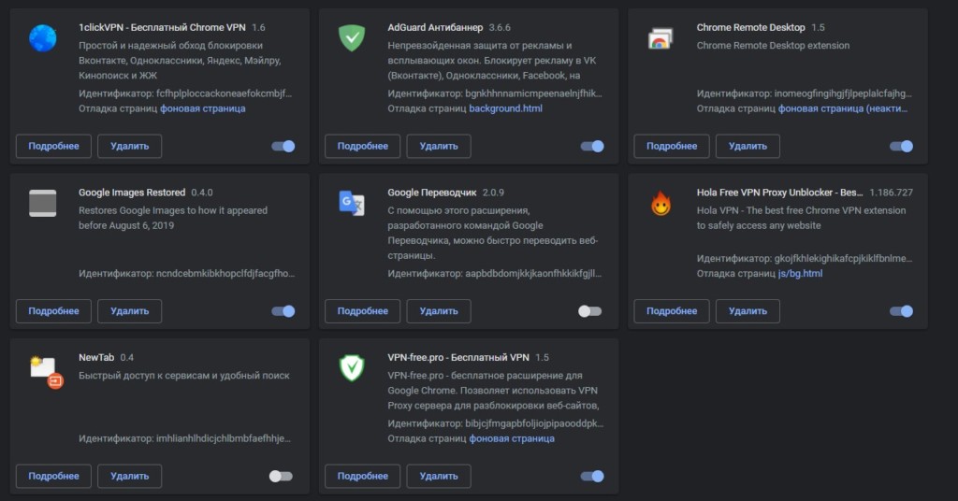Remove AdGuard Антибаннер with Удалить
Screen dimensions: 958x501
click(x=439, y=147)
